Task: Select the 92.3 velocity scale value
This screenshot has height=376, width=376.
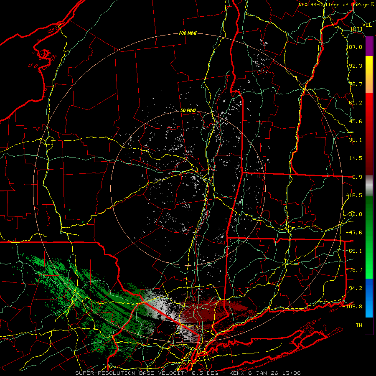Action: coord(356,66)
